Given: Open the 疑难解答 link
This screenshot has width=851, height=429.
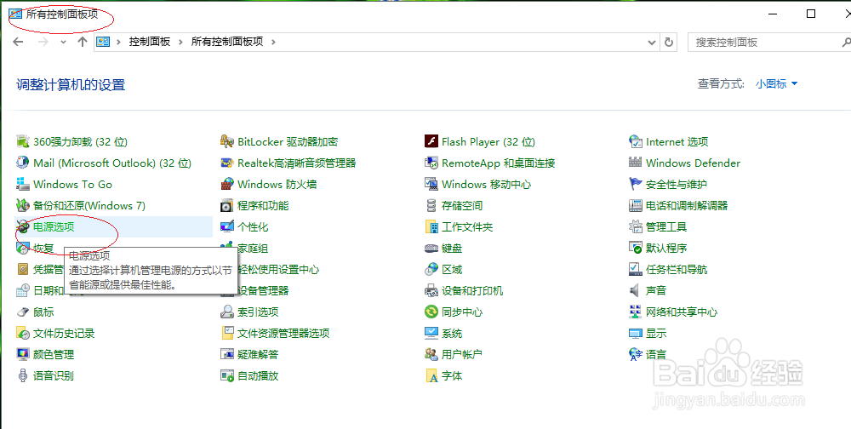Looking at the screenshot, I should tap(258, 355).
